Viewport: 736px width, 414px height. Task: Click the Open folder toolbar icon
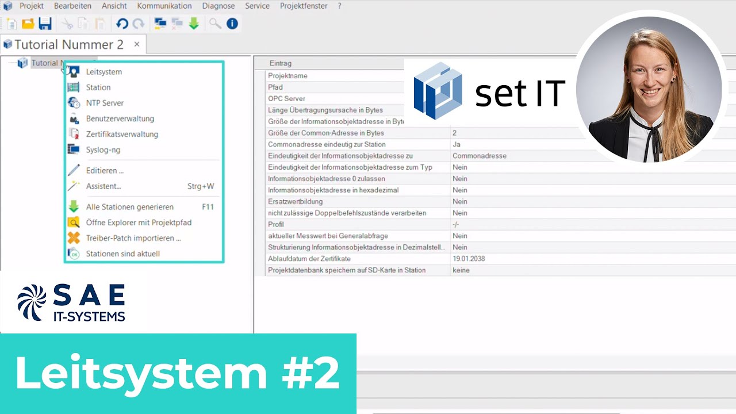tap(28, 24)
